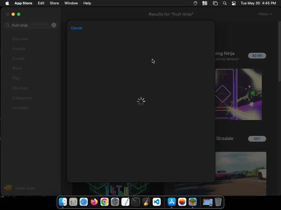The height and width of the screenshot is (210, 281).
Task: Launch GarageBand from the Dock
Action: click(146, 202)
